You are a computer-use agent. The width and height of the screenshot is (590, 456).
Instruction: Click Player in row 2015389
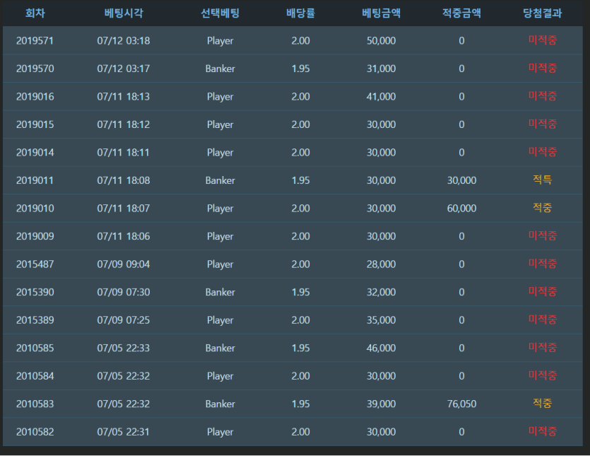coord(220,320)
